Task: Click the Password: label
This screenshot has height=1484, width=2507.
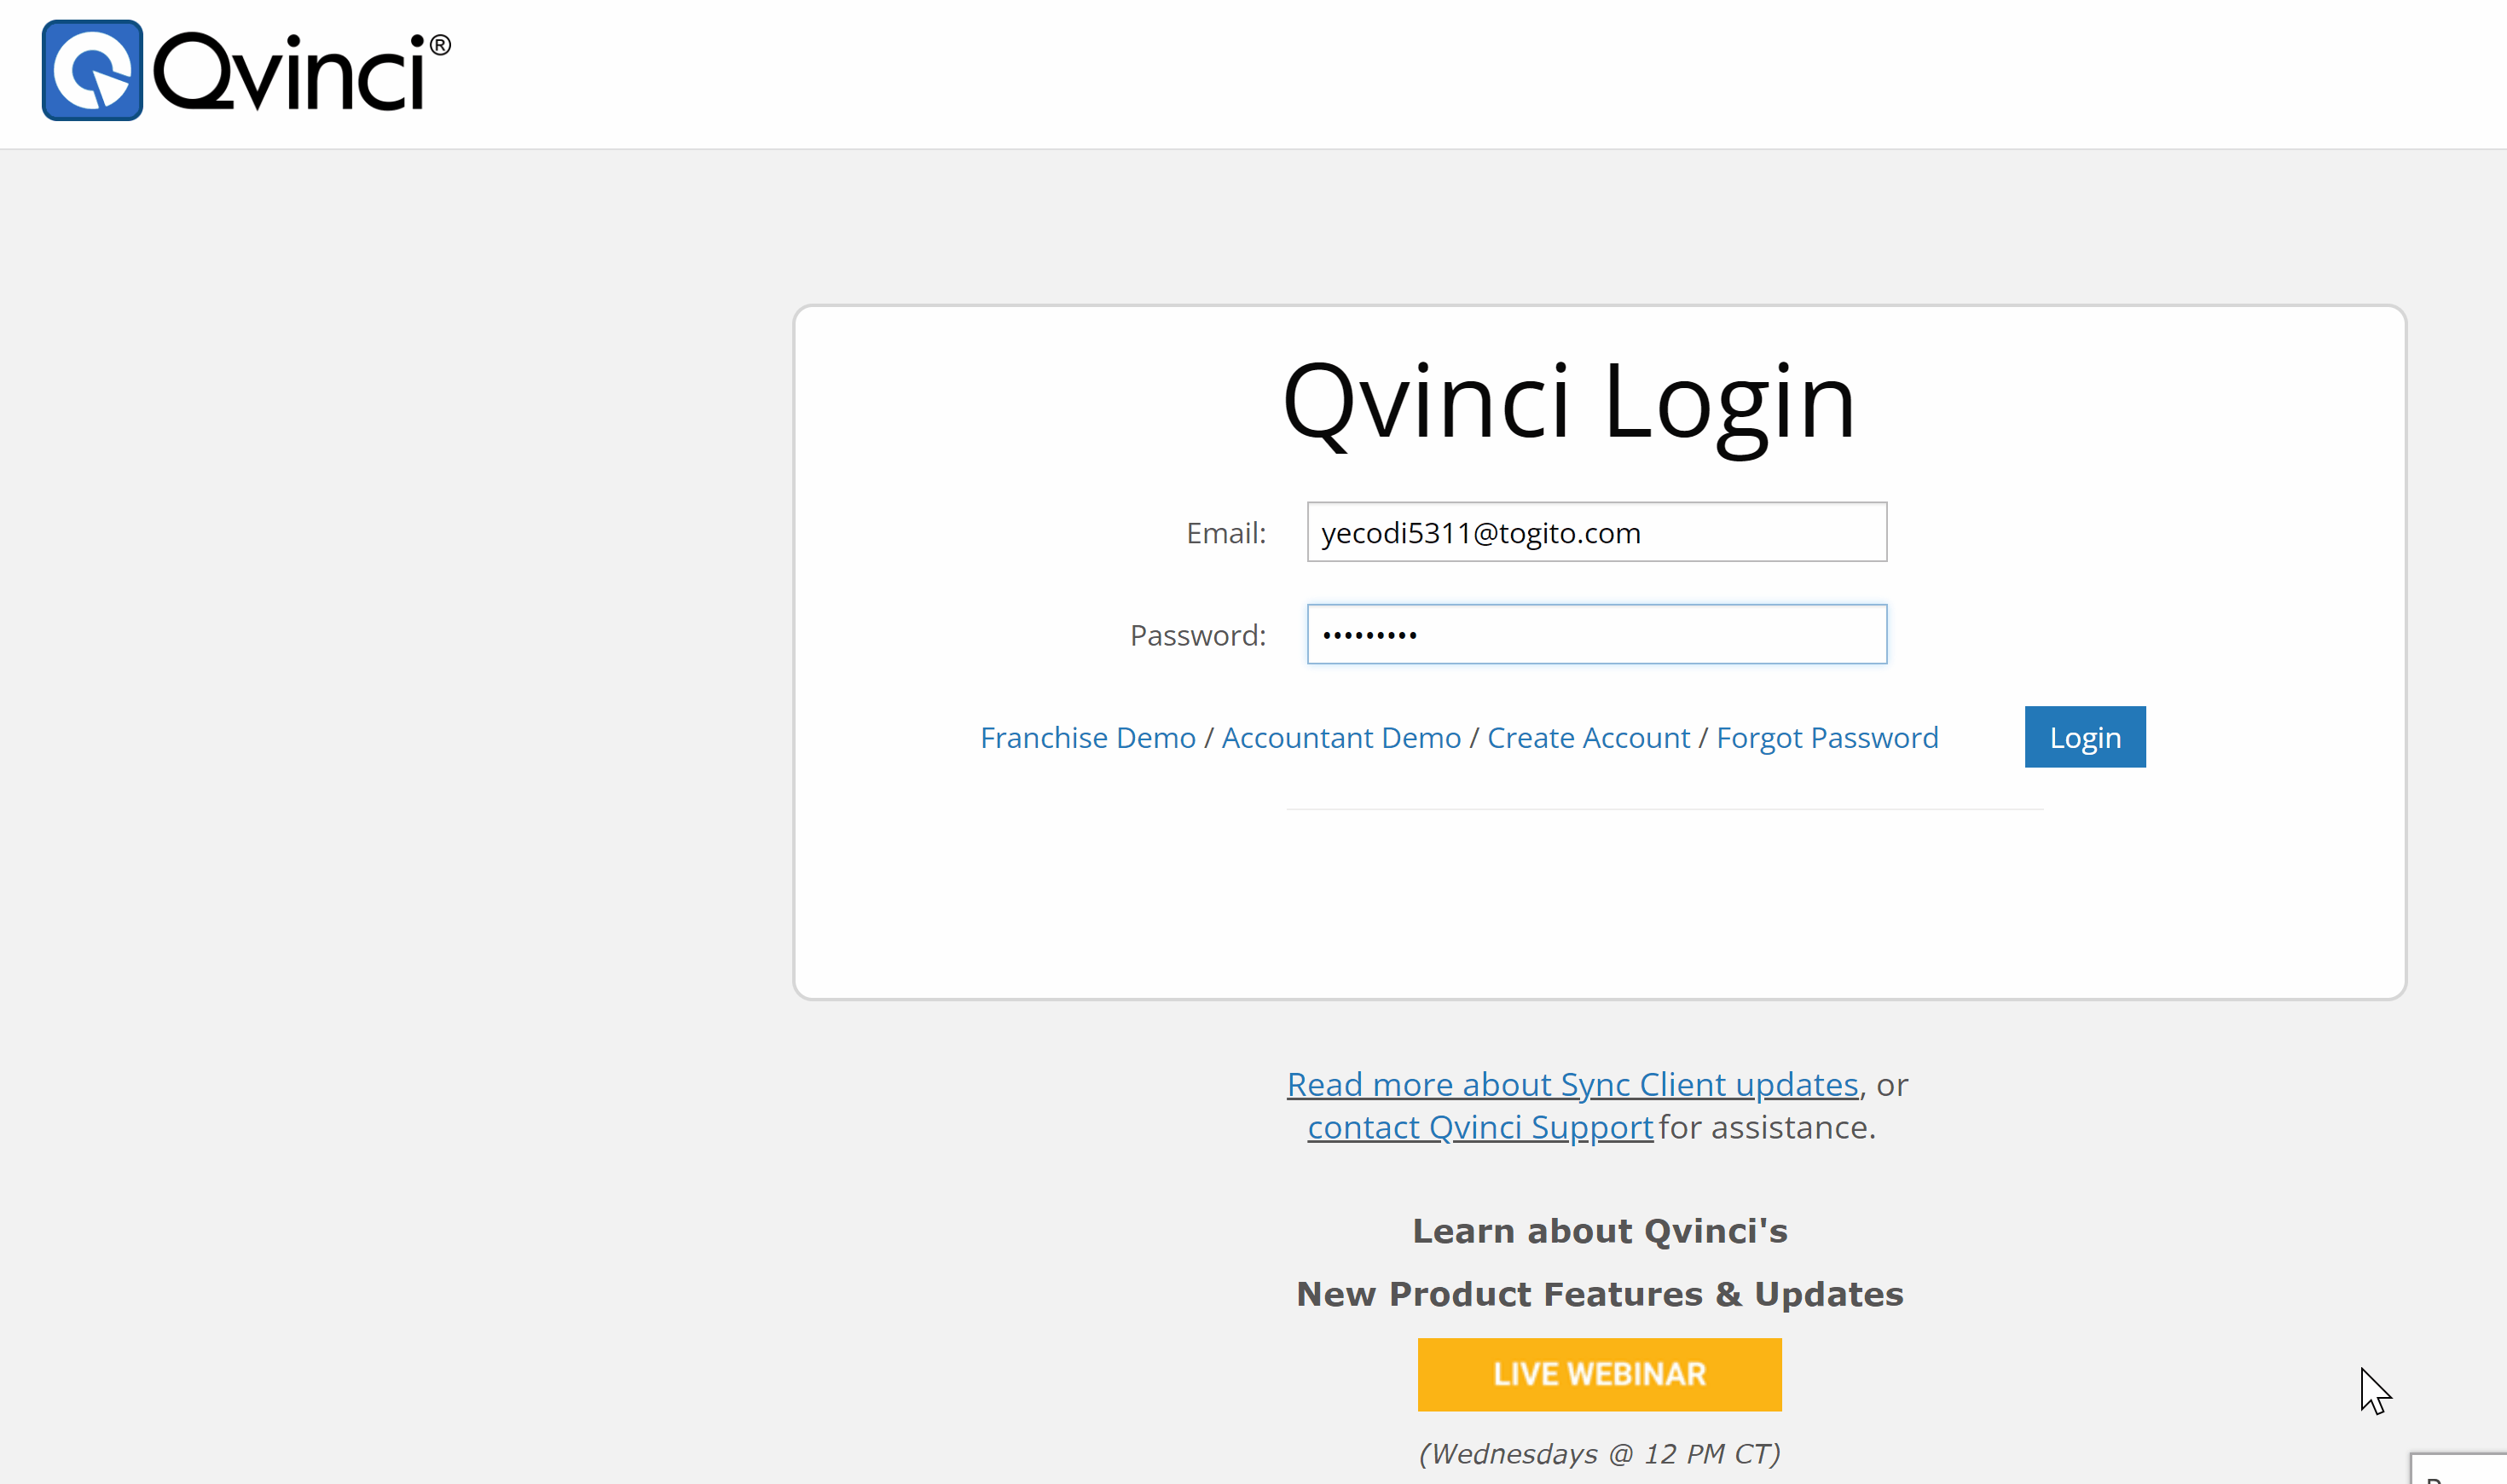Action: coord(1197,635)
